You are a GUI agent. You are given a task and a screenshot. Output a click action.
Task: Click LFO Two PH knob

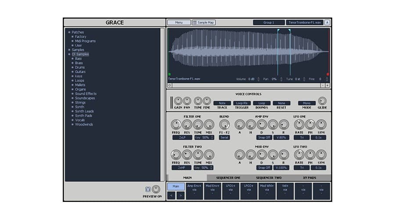tap(310, 155)
